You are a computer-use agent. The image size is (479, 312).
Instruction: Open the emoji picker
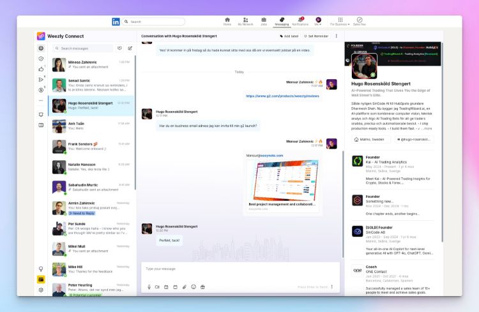click(x=194, y=287)
